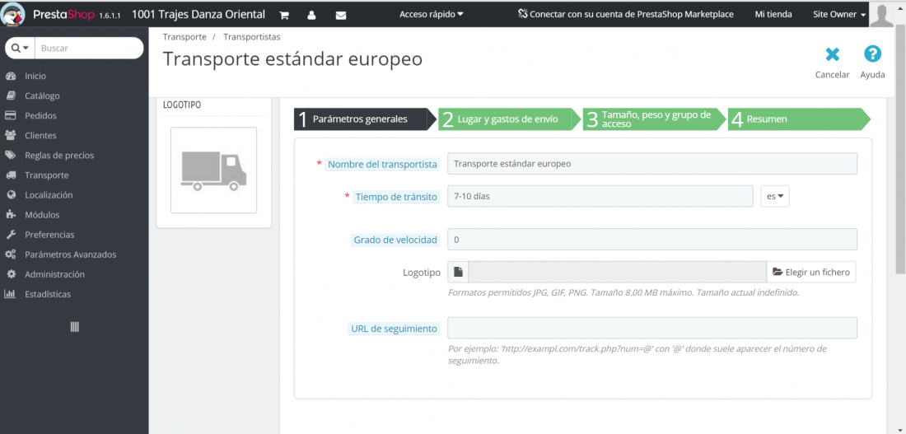
Task: Open the Site Owner account dropdown
Action: pyautogui.click(x=839, y=15)
